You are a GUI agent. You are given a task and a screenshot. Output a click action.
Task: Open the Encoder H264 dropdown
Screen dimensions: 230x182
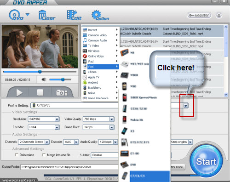(57, 127)
